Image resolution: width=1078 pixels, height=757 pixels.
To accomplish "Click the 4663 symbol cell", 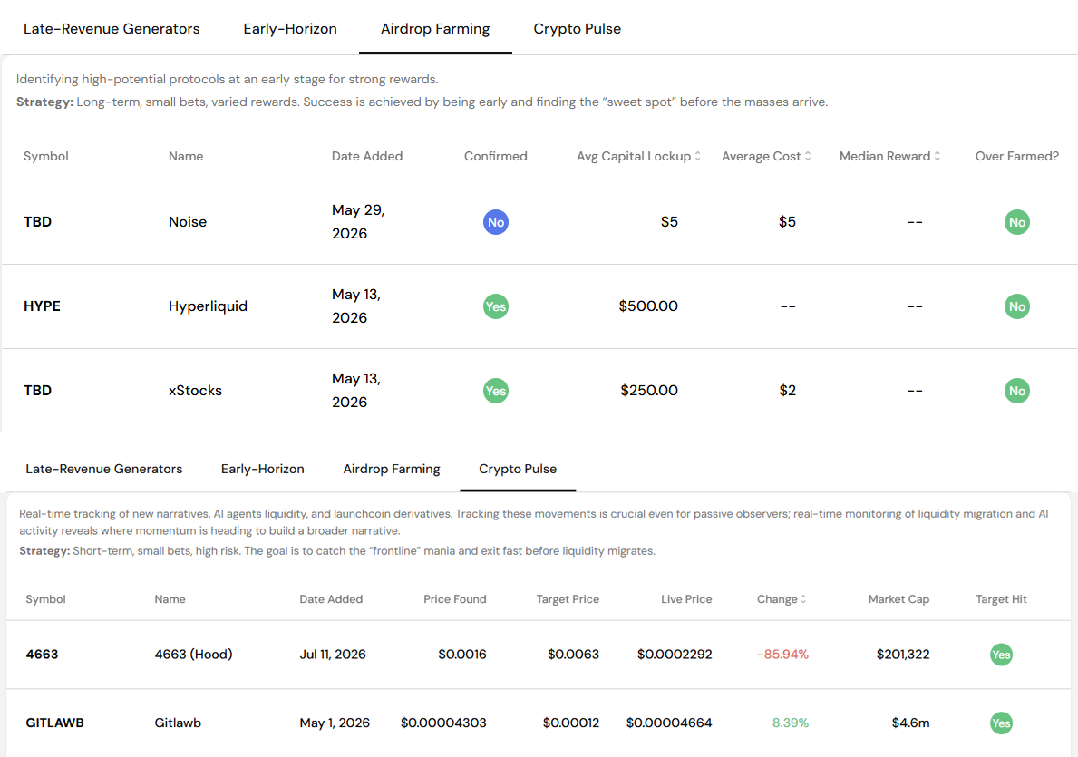I will click(x=42, y=654).
